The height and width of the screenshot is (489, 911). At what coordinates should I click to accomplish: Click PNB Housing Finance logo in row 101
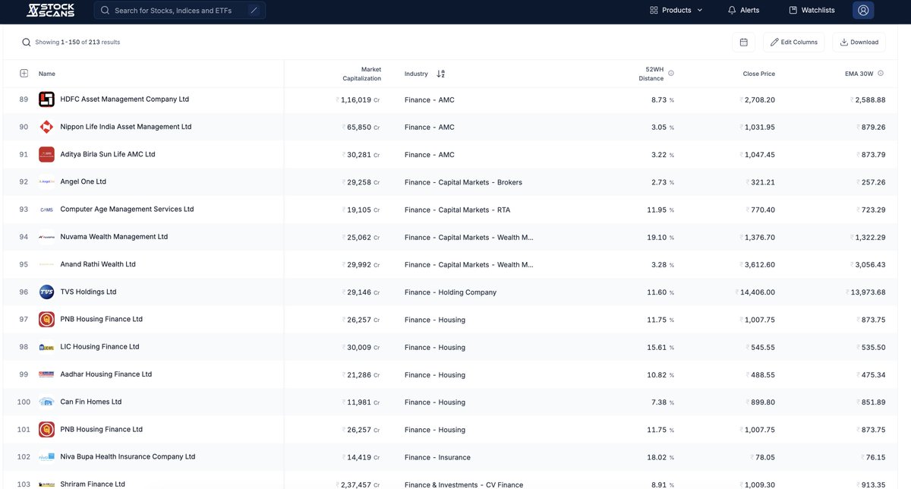coord(46,430)
